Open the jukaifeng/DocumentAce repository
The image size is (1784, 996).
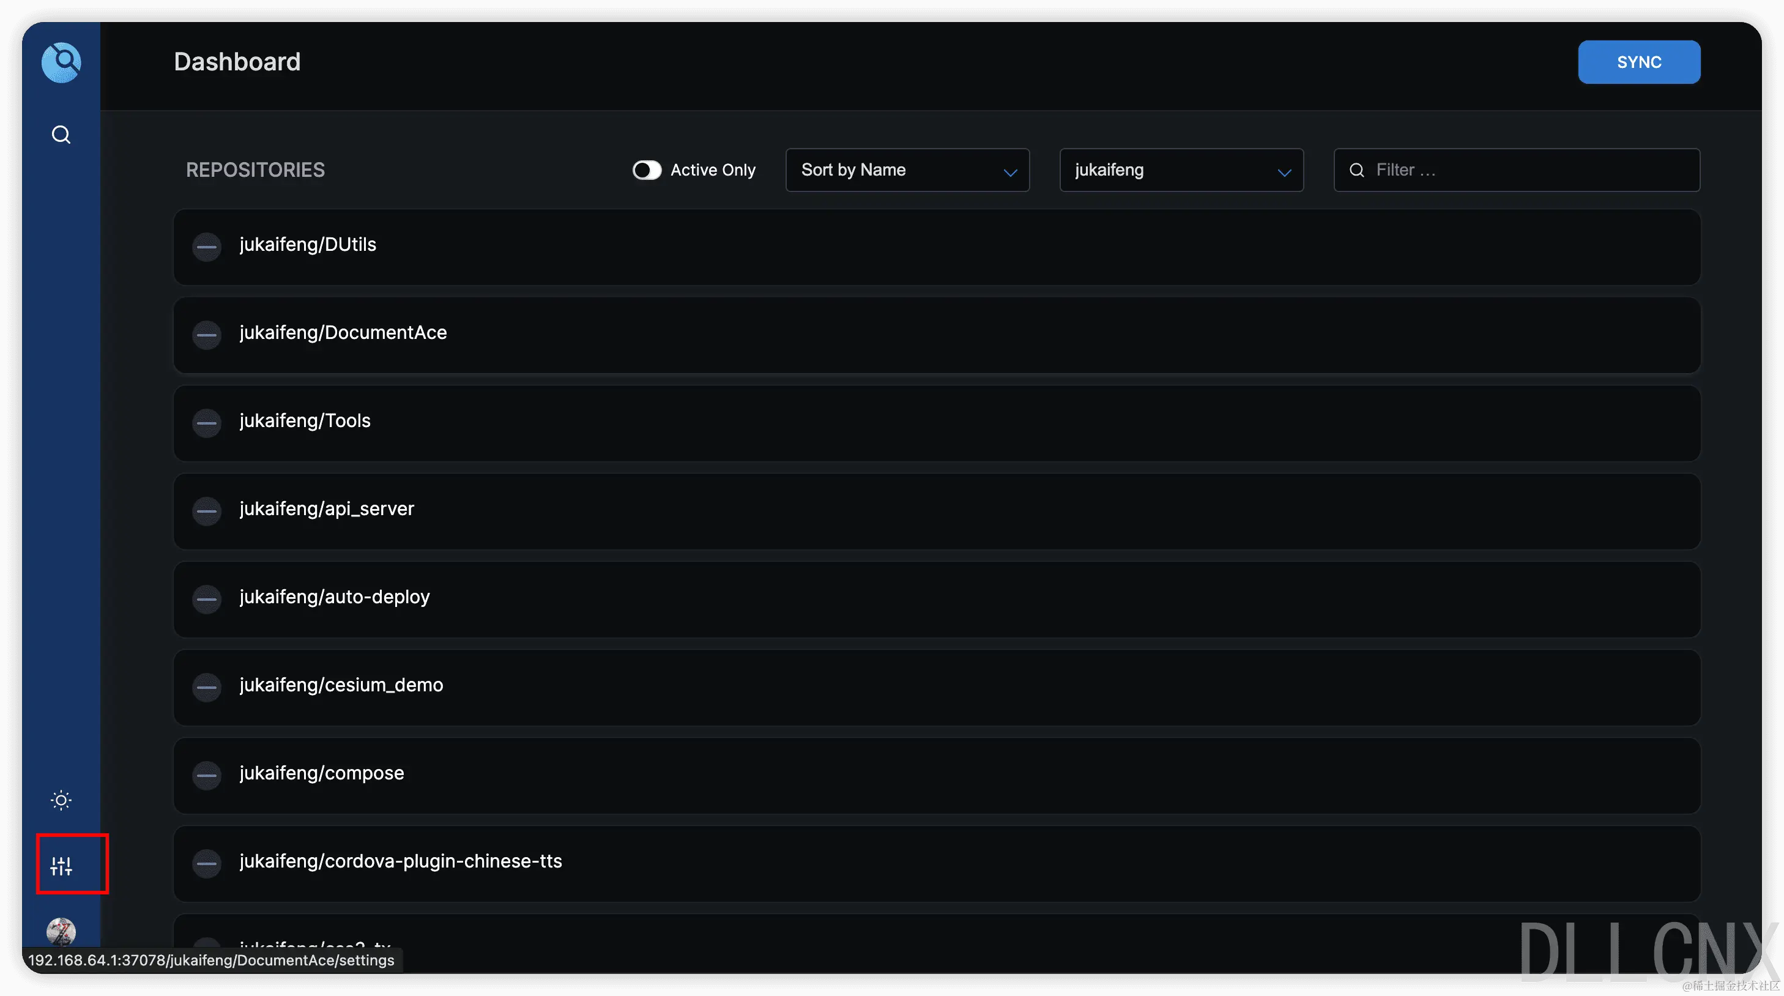pyautogui.click(x=343, y=333)
